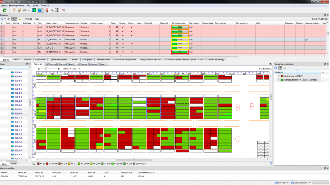
Task: Click the small window icon right of the legend
Action: point(271,163)
